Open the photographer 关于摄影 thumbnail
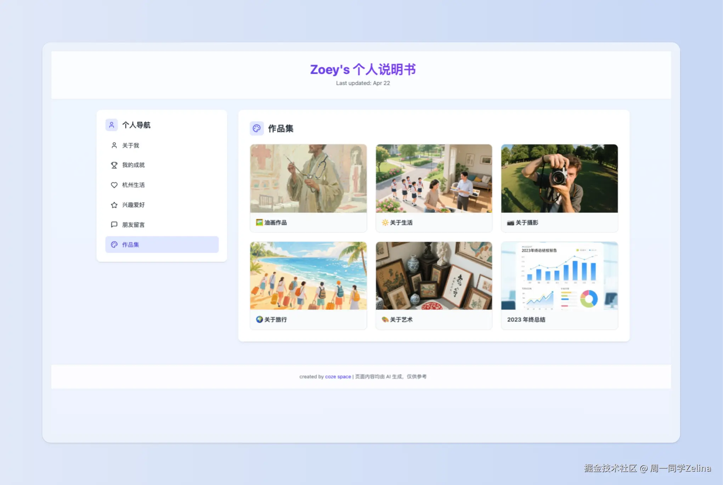This screenshot has width=723, height=485. coord(559,178)
